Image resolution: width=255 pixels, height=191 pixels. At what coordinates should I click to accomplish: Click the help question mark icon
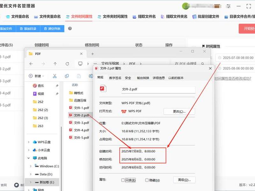click(x=70, y=29)
